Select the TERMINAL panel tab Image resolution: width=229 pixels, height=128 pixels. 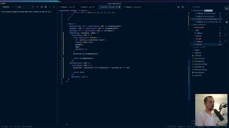pyautogui.click(x=6, y=7)
